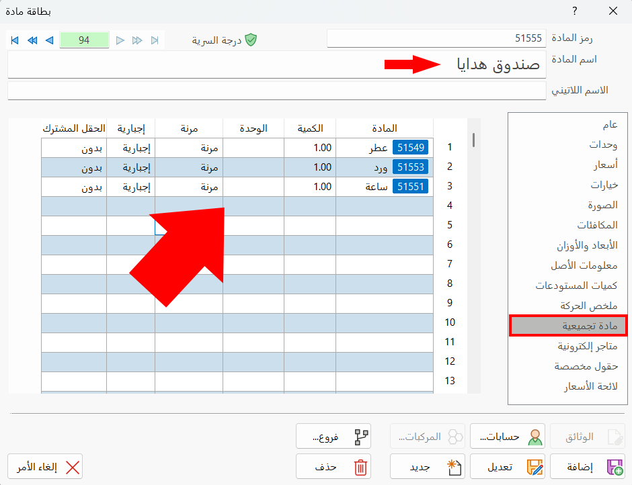
Task: Open the الصورة tab
Action: click(568, 205)
